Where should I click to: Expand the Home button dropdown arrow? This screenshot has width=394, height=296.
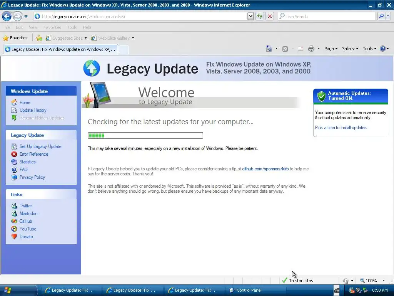(x=276, y=49)
